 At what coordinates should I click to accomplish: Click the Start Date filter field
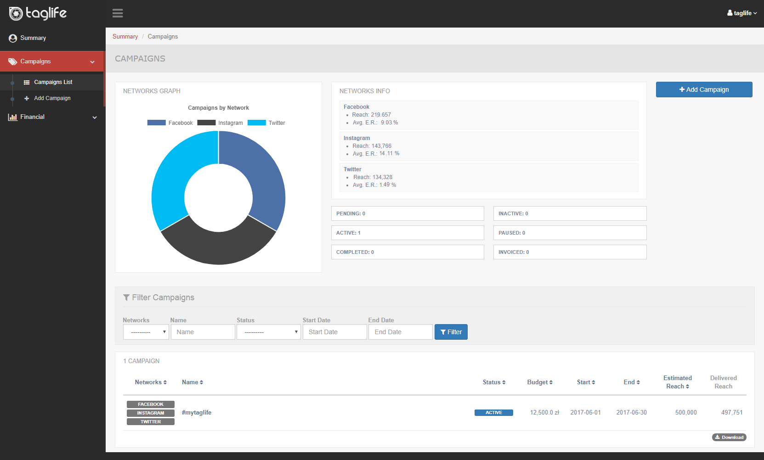334,332
